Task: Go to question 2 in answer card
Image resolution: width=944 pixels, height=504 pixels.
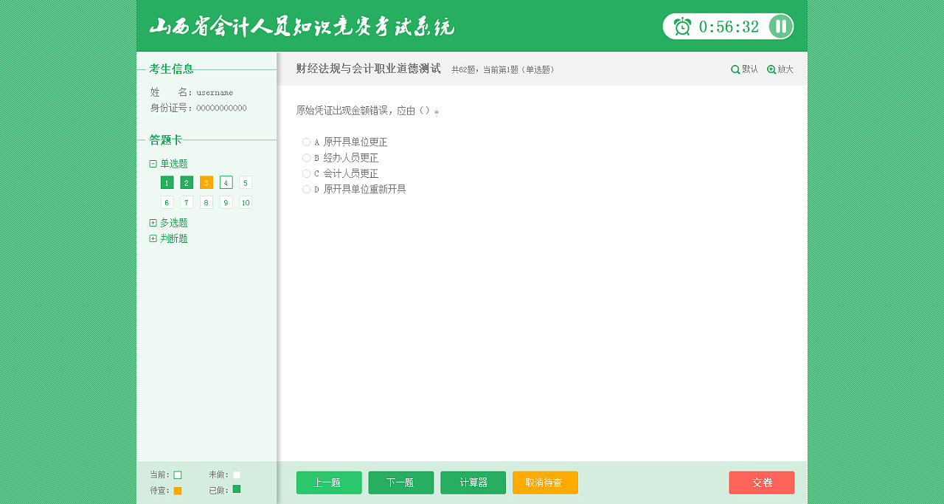Action: tap(187, 182)
